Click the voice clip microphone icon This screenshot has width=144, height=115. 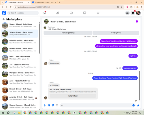[45, 106]
